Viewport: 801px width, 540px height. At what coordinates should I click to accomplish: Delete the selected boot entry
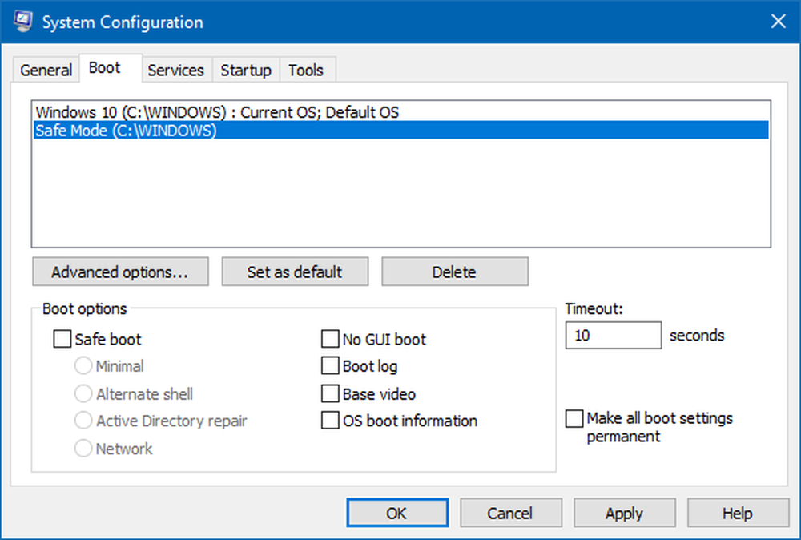pos(454,272)
